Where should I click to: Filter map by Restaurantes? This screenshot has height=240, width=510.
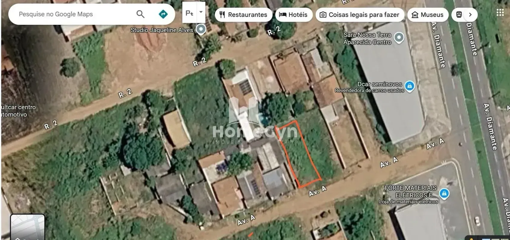(244, 14)
